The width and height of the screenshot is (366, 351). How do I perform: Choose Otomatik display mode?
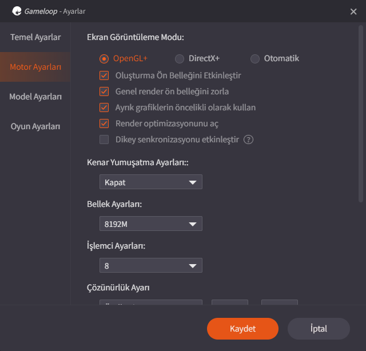[255, 58]
